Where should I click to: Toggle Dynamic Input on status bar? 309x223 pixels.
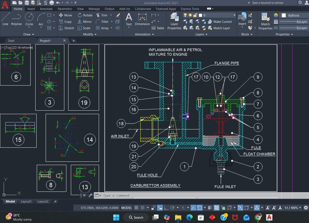[160, 208]
